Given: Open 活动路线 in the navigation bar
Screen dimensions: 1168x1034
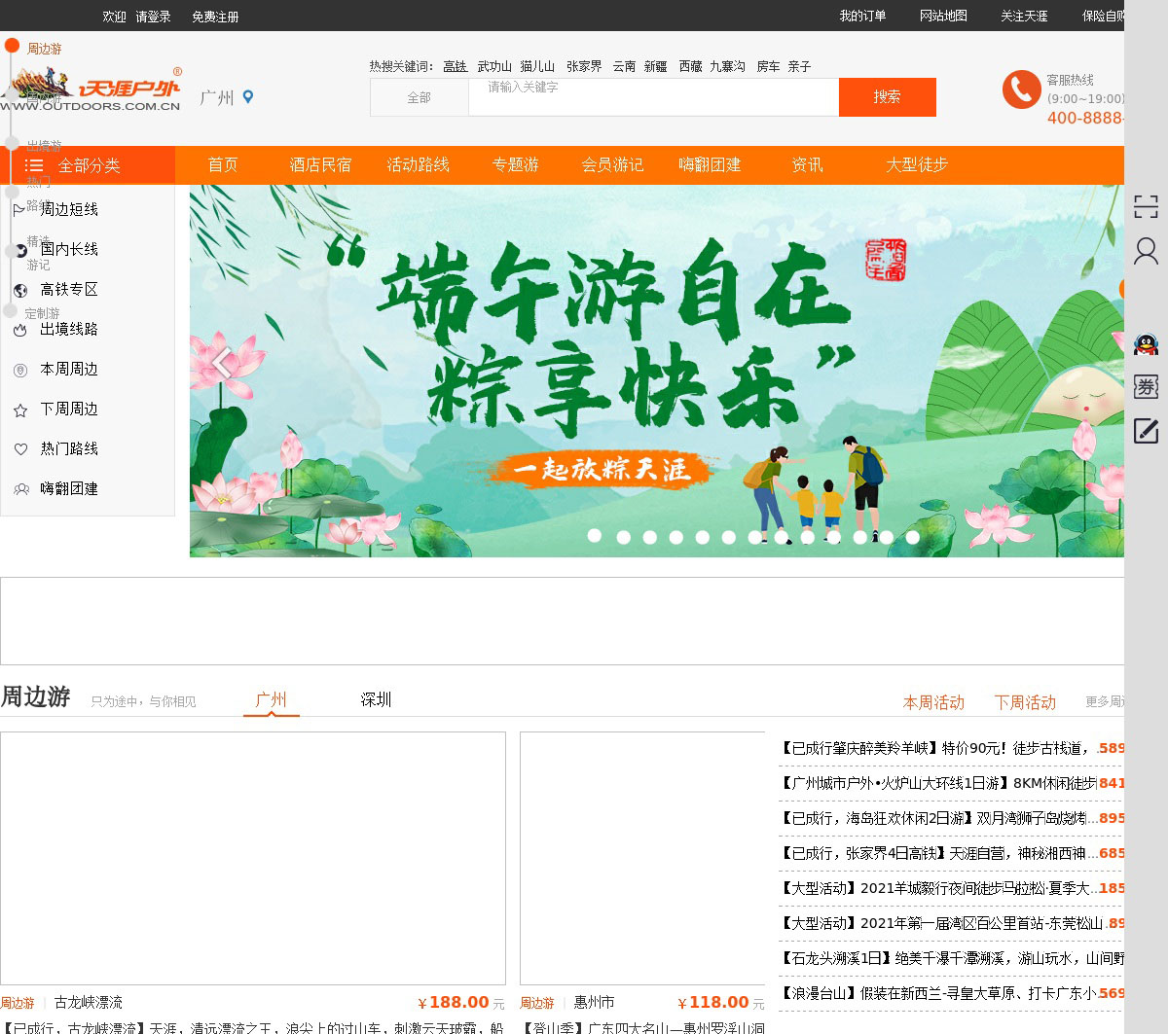Looking at the screenshot, I should coord(419,165).
